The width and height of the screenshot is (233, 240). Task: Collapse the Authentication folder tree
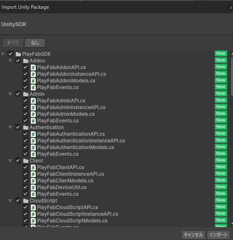[x=10, y=127]
